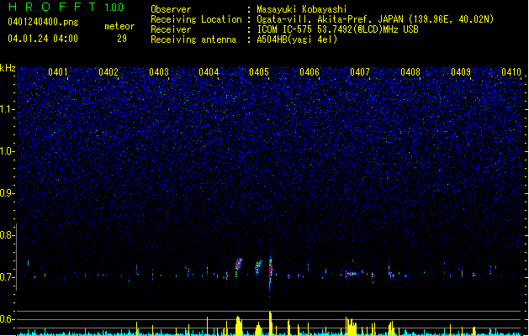
Task: Click the tallest yellow power bar at 0405
Action: [271, 323]
